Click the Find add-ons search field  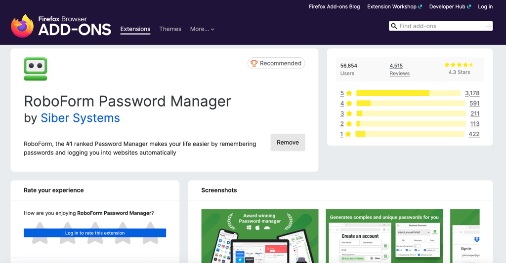(x=441, y=26)
